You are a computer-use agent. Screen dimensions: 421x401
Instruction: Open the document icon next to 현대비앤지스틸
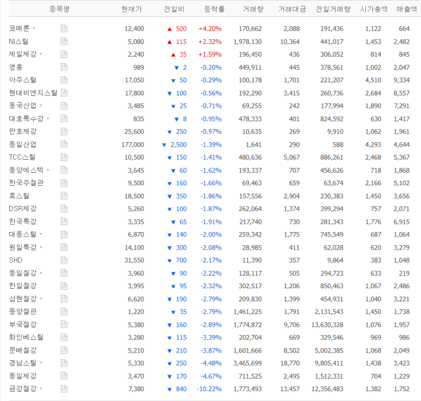click(x=64, y=93)
